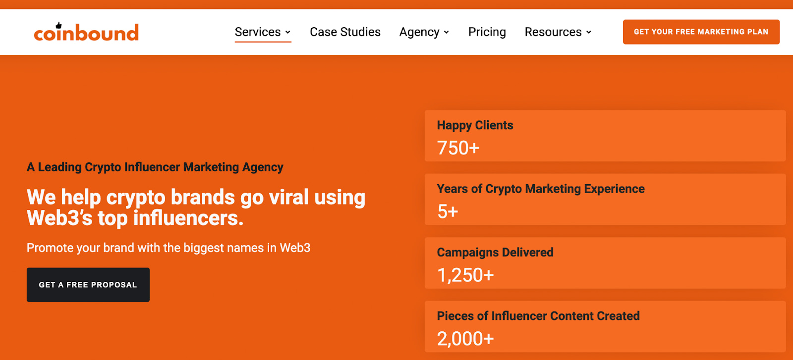Open the Pricing page
The width and height of the screenshot is (793, 360).
pyautogui.click(x=487, y=32)
